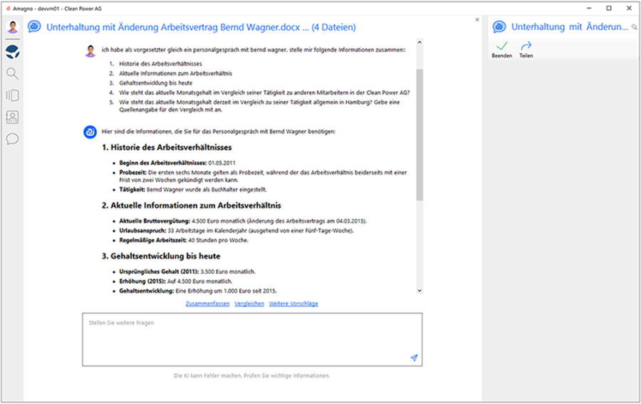
Task: Click the 'Urlaubsanspruch: 33 Arbeitstage' bullet
Action: pos(236,230)
